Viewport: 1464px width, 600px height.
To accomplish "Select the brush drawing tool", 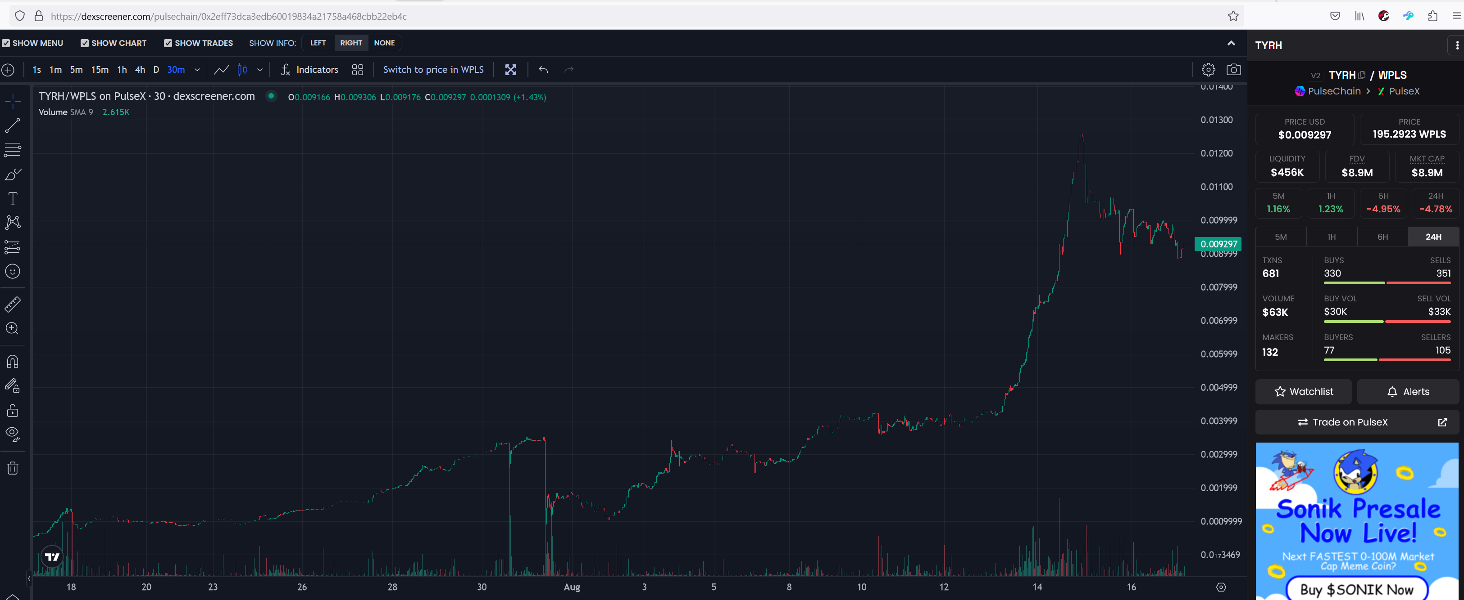I will pyautogui.click(x=13, y=174).
